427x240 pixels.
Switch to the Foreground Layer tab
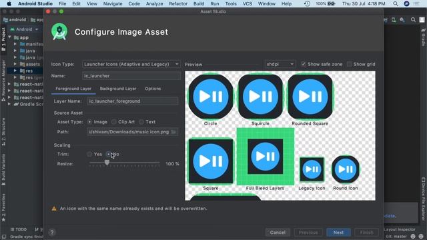coord(73,89)
